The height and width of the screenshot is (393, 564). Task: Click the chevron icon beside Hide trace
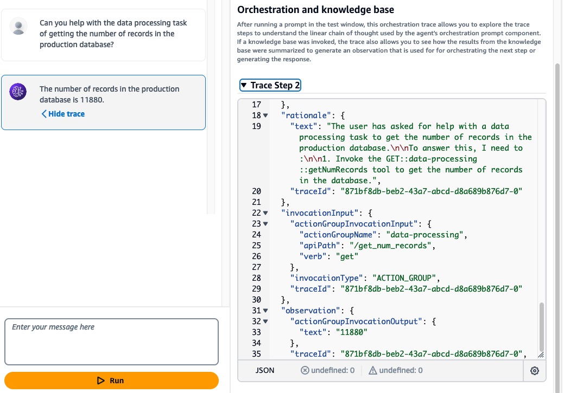[x=44, y=114]
